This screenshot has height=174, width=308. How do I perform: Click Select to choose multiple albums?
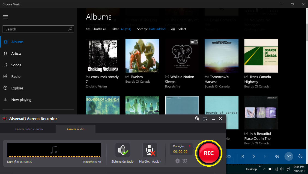pos(178,29)
